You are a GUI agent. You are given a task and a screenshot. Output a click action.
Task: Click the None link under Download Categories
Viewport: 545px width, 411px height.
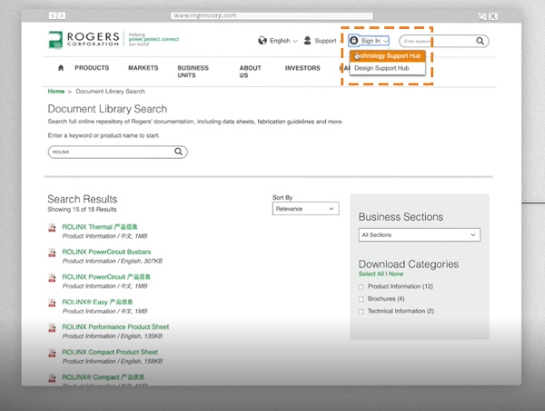coord(396,274)
